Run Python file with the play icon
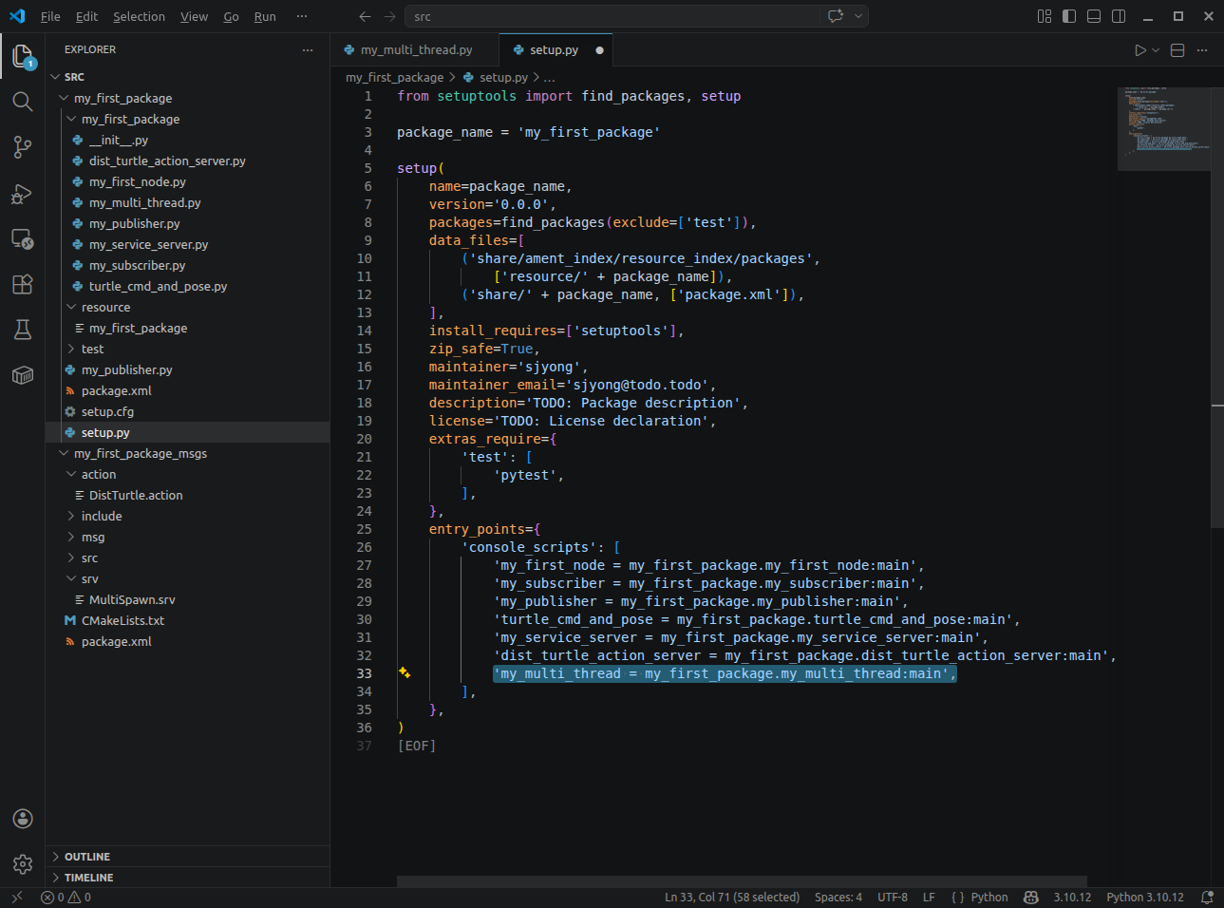The image size is (1224, 908). tap(1140, 50)
